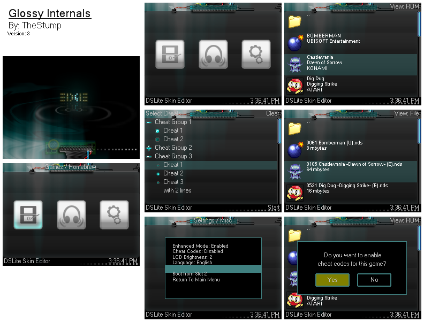Toggle Cheat 2 checkbox under Cheat Group 1

(157, 140)
